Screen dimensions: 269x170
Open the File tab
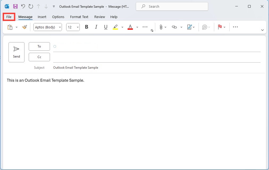pos(9,17)
